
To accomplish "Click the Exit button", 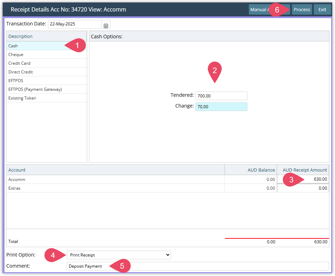I will click(x=322, y=10).
